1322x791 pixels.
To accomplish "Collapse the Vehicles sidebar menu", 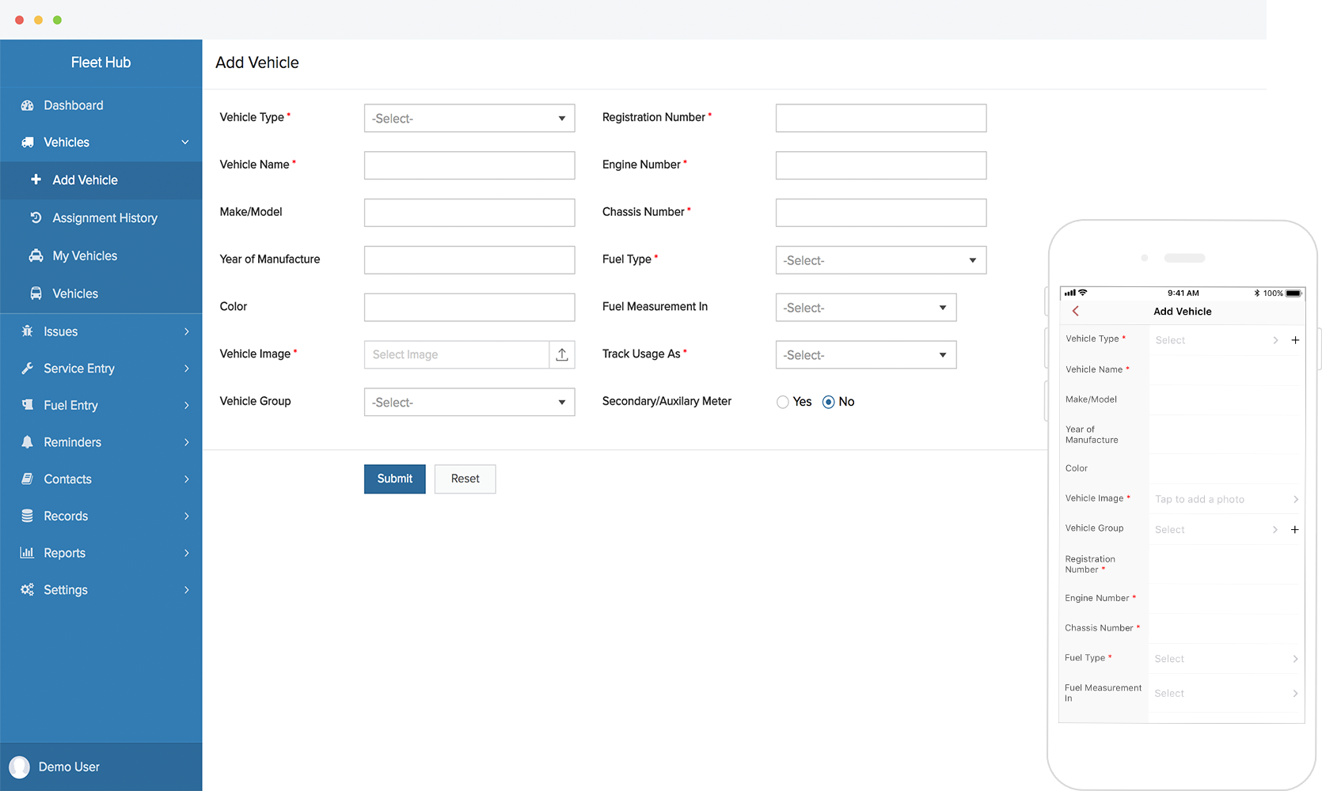I will click(x=184, y=142).
